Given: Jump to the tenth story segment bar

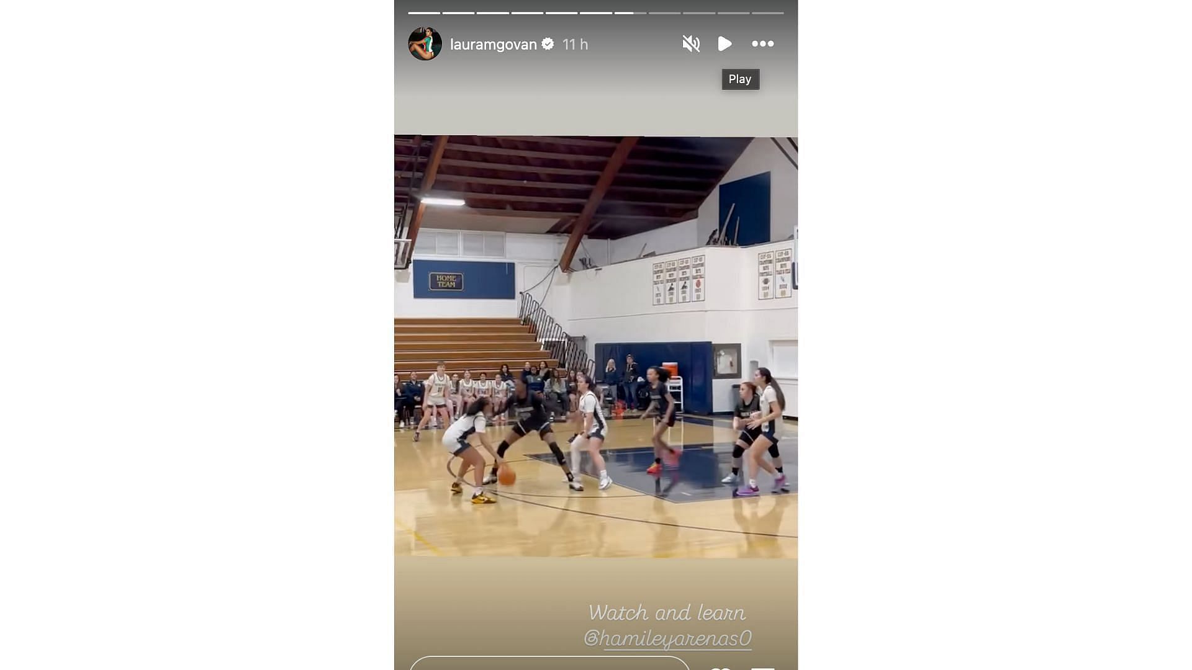Looking at the screenshot, I should point(733,12).
